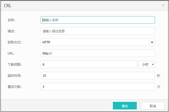Click the 描述 label
Image resolution: width=169 pixels, height=112 pixels.
(12, 31)
